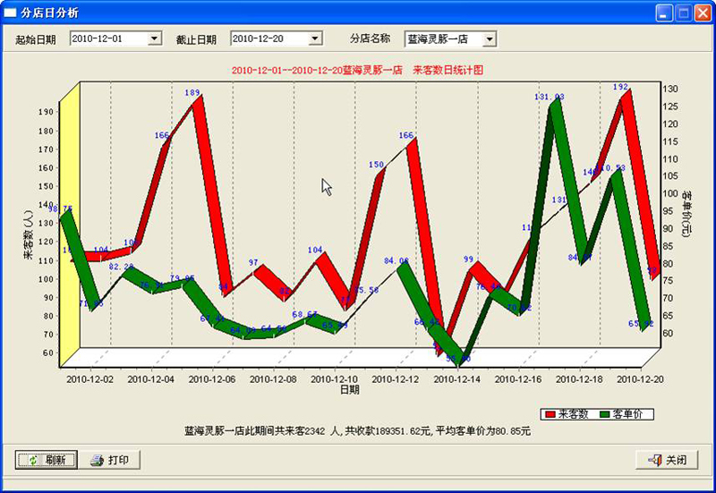Image resolution: width=716 pixels, height=493 pixels.
Task: Click the 68.67 data label
Action: click(x=304, y=315)
